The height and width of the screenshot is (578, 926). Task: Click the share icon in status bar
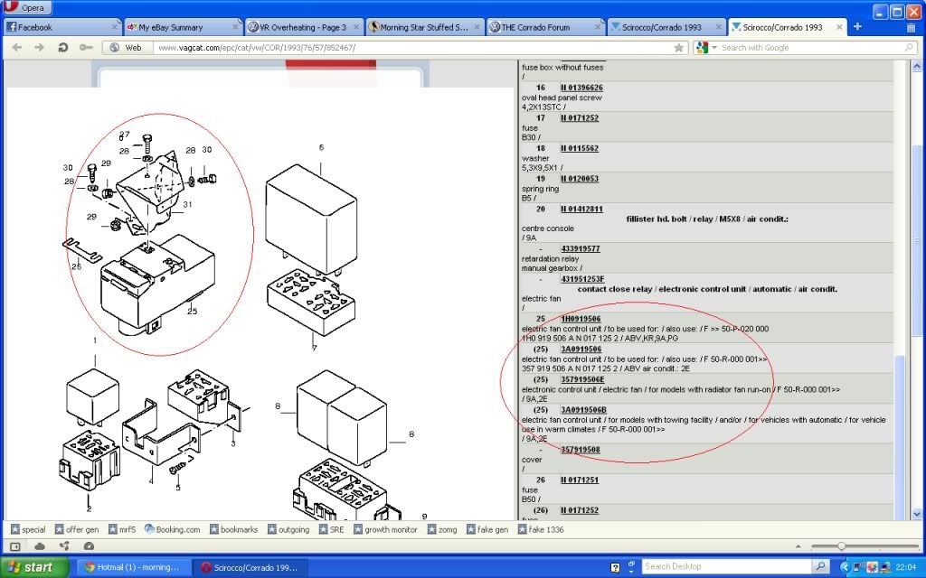point(63,546)
